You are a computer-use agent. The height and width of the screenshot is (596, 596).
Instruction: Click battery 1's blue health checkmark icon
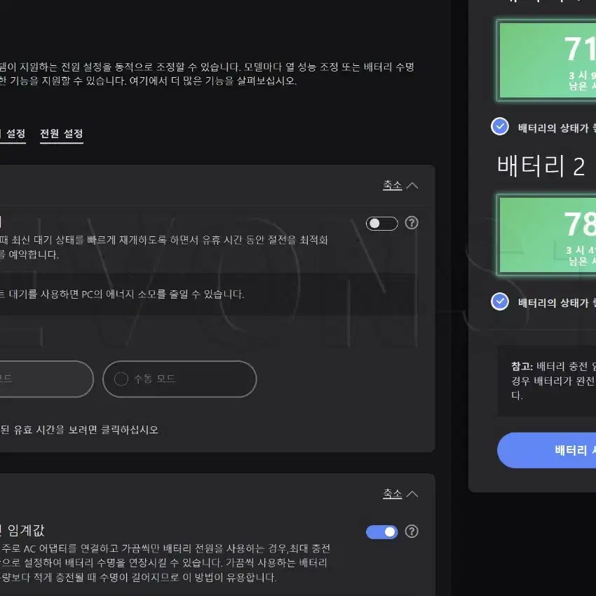(x=499, y=127)
